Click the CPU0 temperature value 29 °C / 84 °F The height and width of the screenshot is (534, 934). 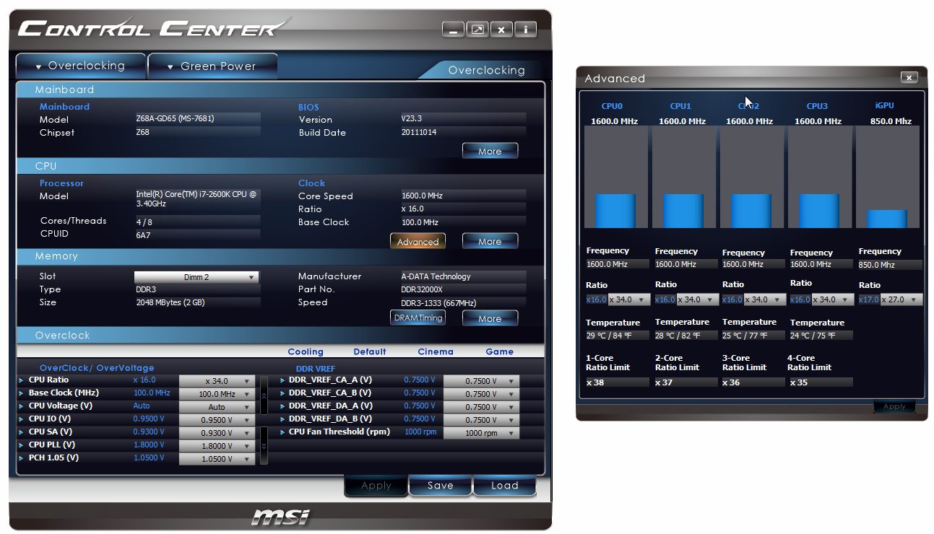click(x=617, y=336)
